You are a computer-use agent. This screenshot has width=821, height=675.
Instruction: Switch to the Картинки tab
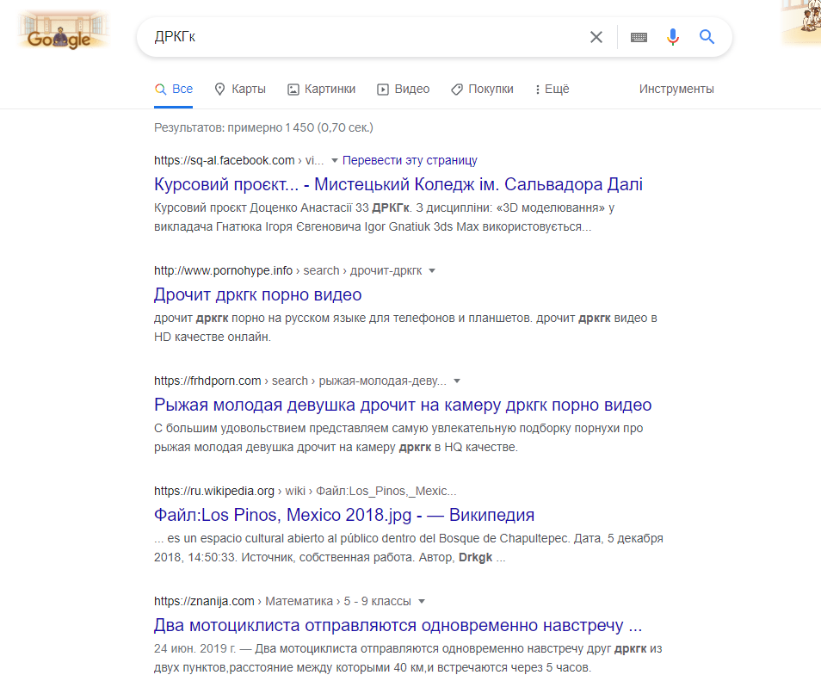coord(322,89)
